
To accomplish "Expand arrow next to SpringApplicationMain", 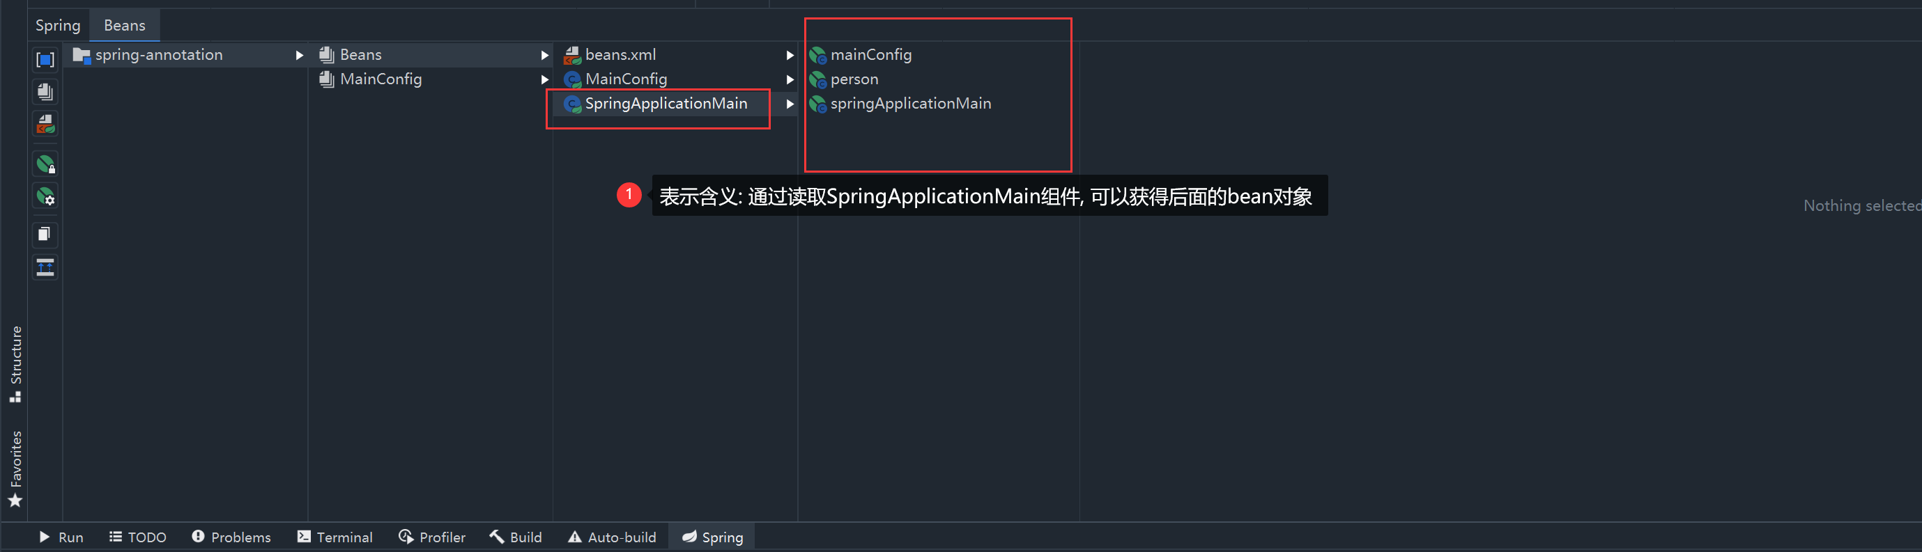I will [x=790, y=104].
